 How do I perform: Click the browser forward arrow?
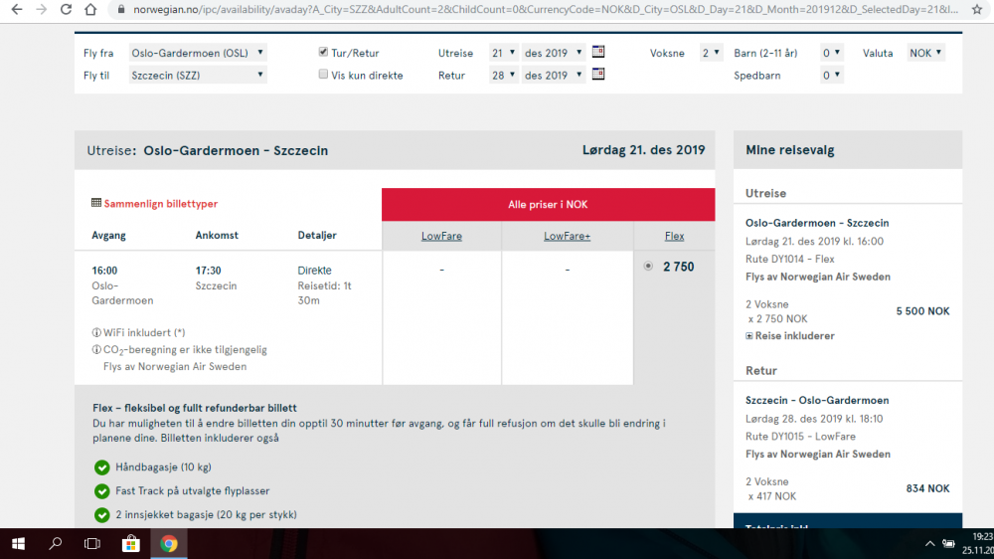[x=41, y=10]
